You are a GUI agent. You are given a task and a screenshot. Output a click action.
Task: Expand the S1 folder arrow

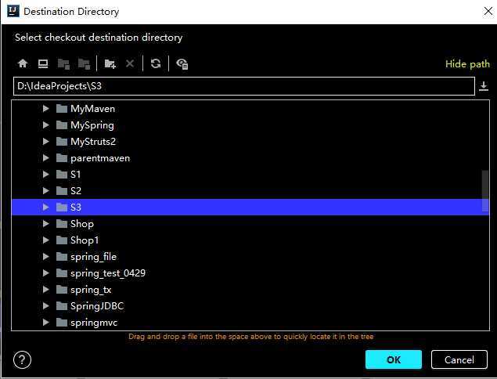coord(45,174)
